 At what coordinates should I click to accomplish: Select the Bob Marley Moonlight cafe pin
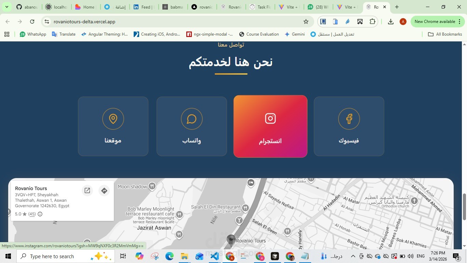(179, 214)
